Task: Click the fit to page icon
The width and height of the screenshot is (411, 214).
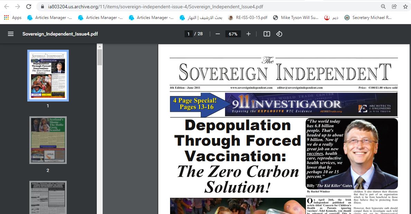Action: 267,34
